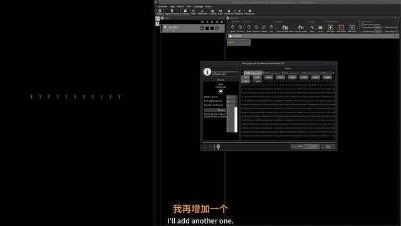Image resolution: width=401 pixels, height=226 pixels.
Task: Click the lightbulb icon in the wizard footer
Action: pos(218,146)
